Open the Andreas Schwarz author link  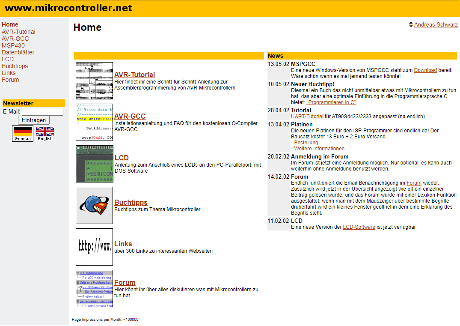pos(436,25)
